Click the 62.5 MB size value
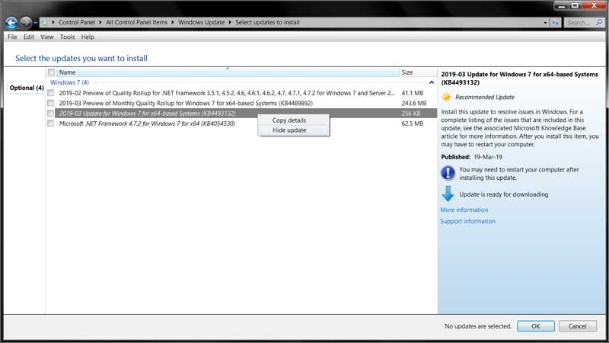The image size is (609, 343). click(x=412, y=123)
